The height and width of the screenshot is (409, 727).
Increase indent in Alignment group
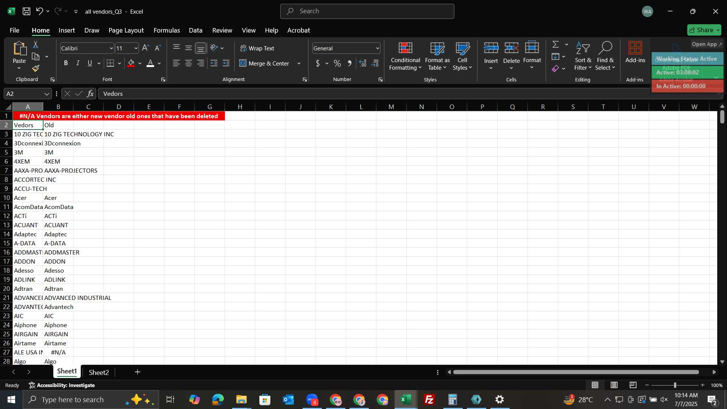(226, 63)
